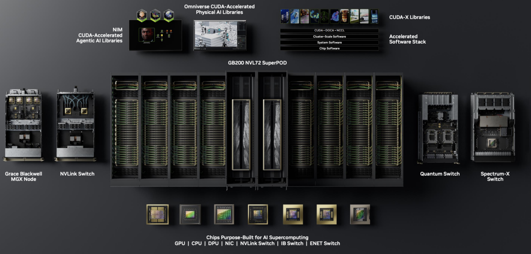Open the Omniverse robots simulation screen
The height and width of the screenshot is (254, 531).
click(220, 35)
